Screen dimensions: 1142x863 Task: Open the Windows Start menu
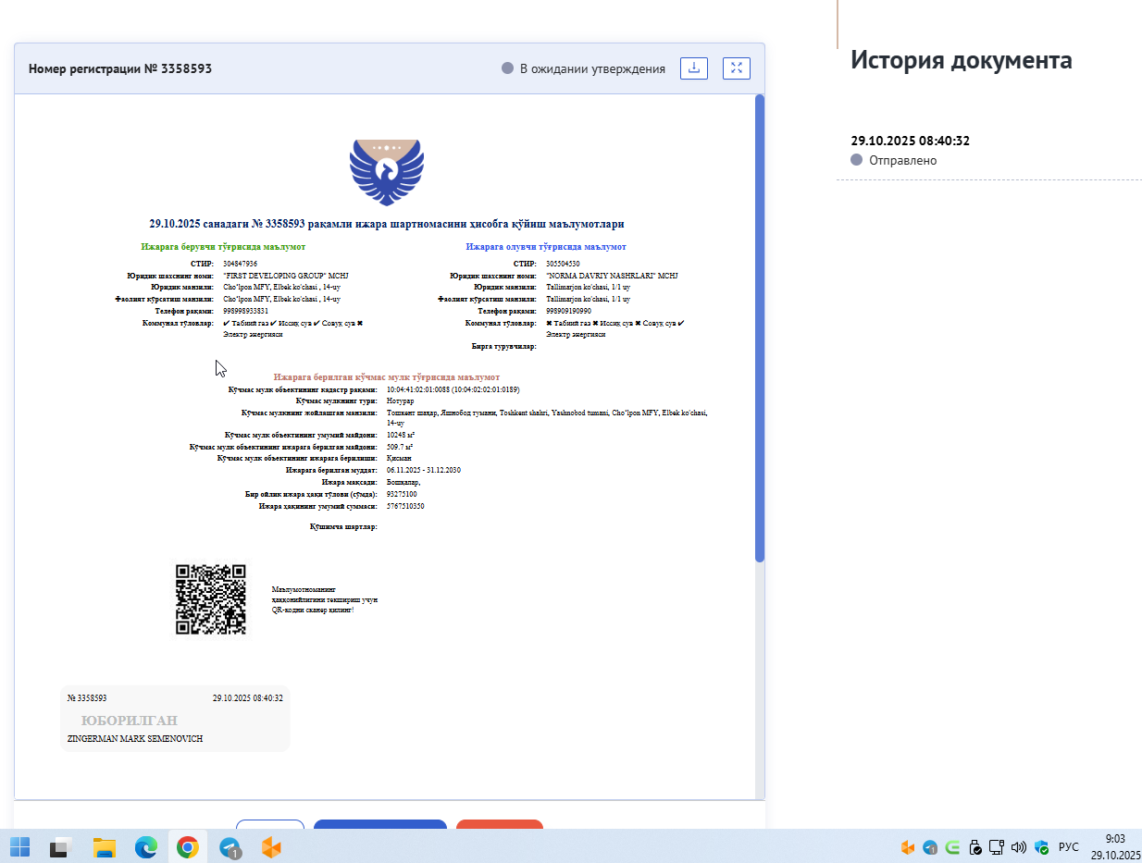(19, 846)
